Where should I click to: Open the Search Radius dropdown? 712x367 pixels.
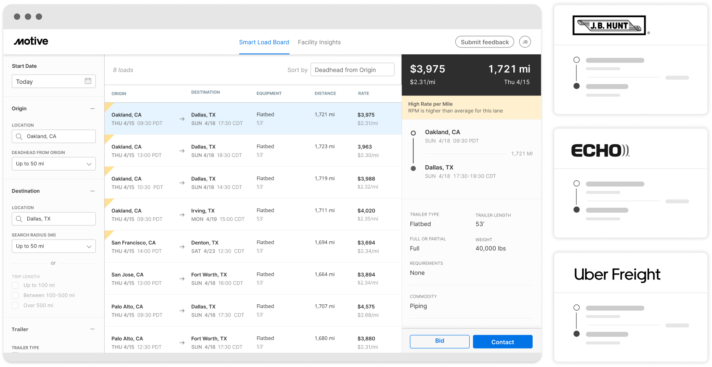point(54,246)
